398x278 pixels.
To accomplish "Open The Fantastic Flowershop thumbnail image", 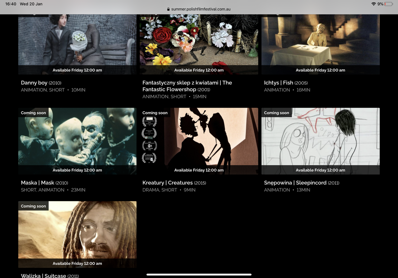I will coord(199,44).
